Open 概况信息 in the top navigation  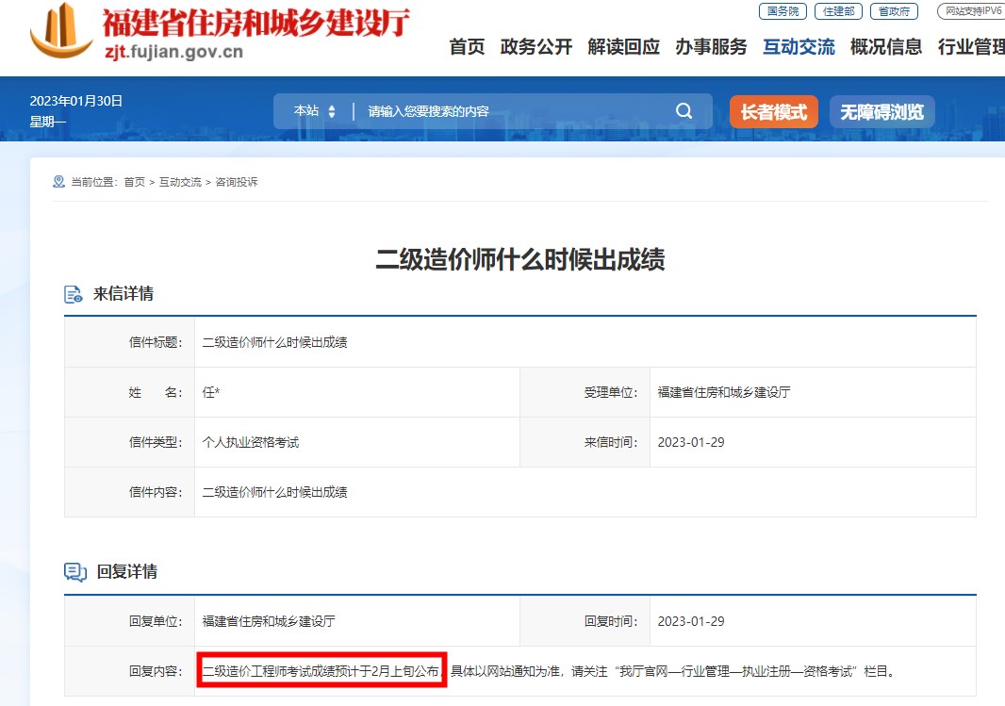[886, 47]
